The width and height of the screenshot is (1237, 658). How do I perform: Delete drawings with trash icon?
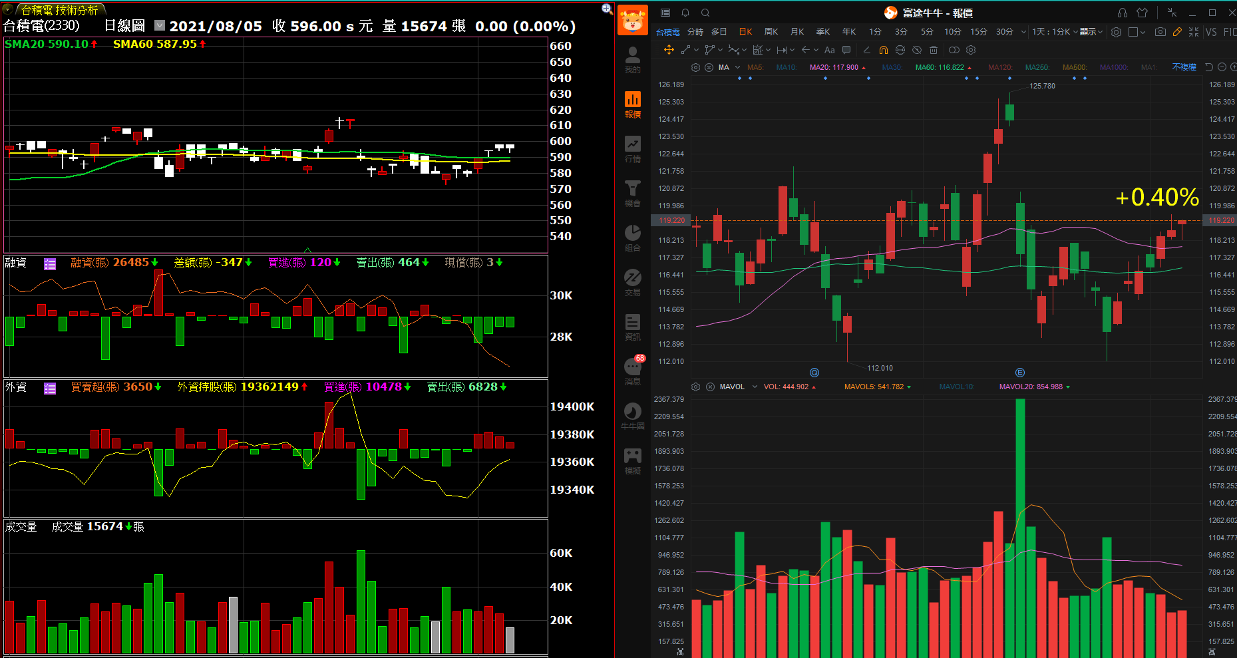934,50
